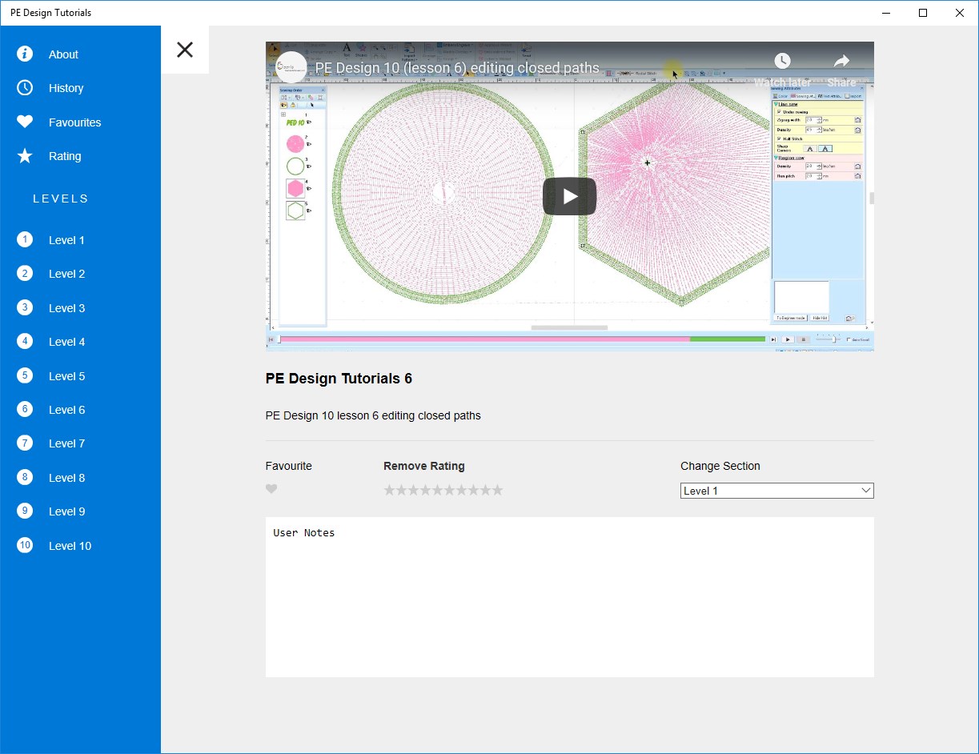The height and width of the screenshot is (754, 979).
Task: Click Remove Rating
Action: click(424, 466)
